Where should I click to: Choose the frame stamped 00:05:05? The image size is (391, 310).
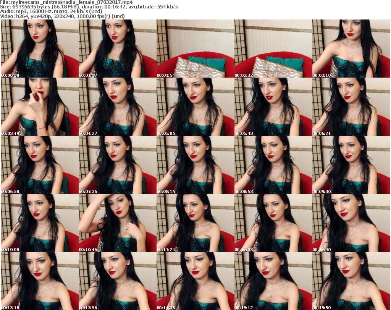coord(195,107)
